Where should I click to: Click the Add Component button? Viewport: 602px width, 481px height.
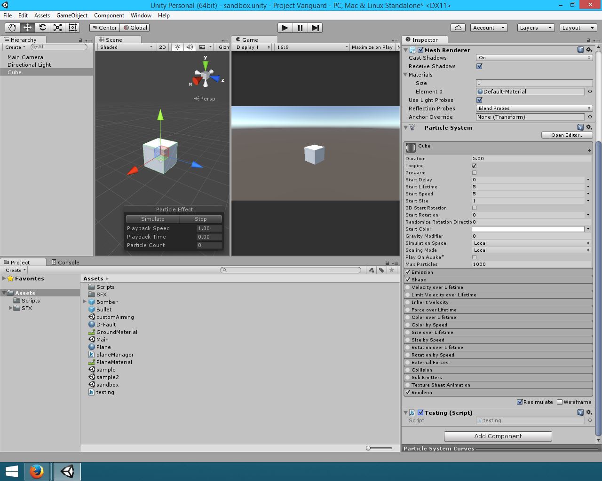coord(498,436)
